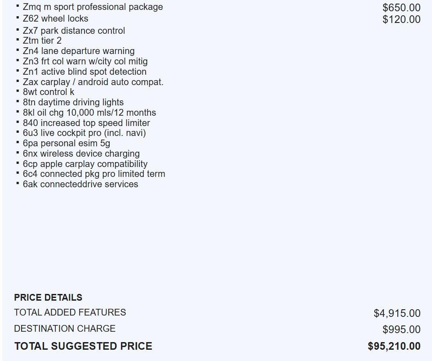Click Zn4 lane departure warning item
The height and width of the screenshot is (361, 432).
tap(79, 51)
